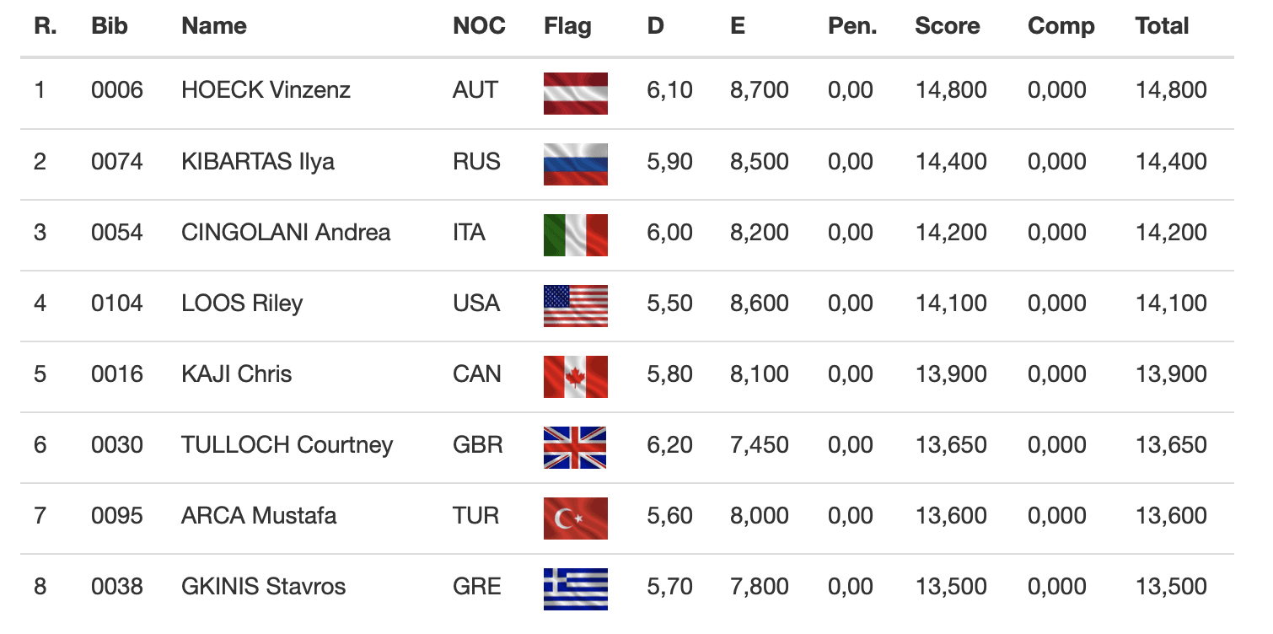Screen dimensions: 1273x634
Task: Click the Name column header
Action: (x=214, y=26)
